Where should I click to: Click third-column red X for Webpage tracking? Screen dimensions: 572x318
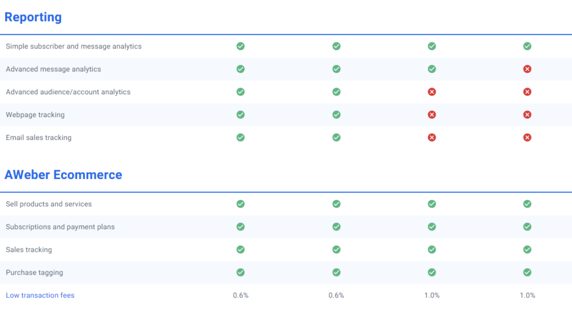point(432,115)
